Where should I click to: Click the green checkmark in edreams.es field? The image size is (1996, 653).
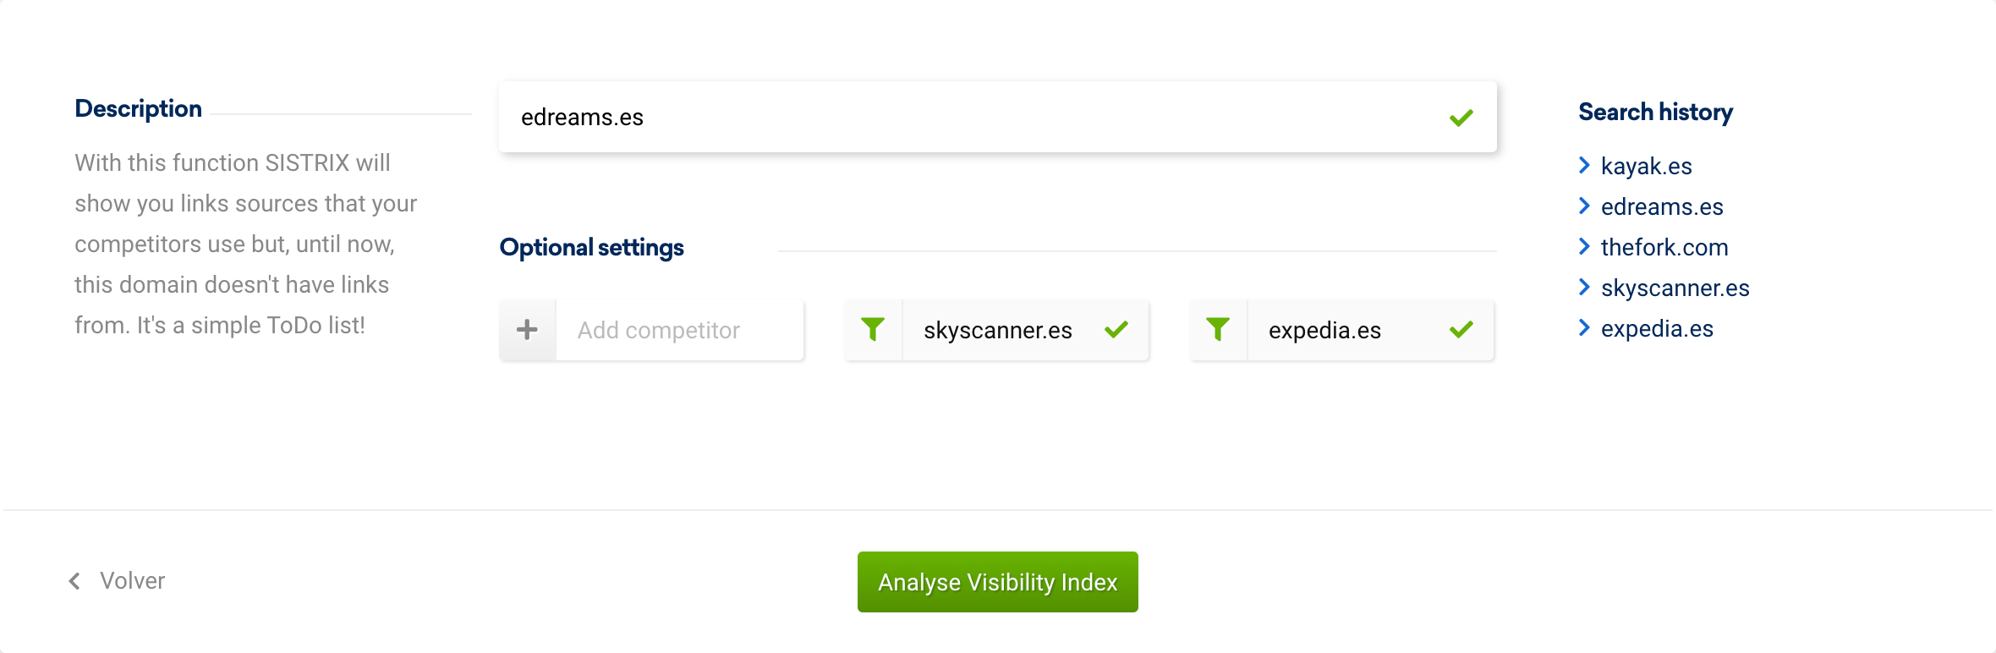tap(1461, 118)
